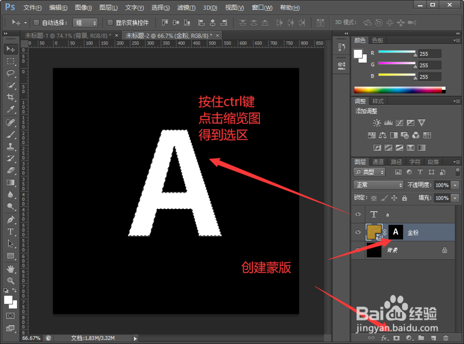This screenshot has height=344, width=464.
Task: Hide the 金粉 layer visibility
Action: pos(357,232)
